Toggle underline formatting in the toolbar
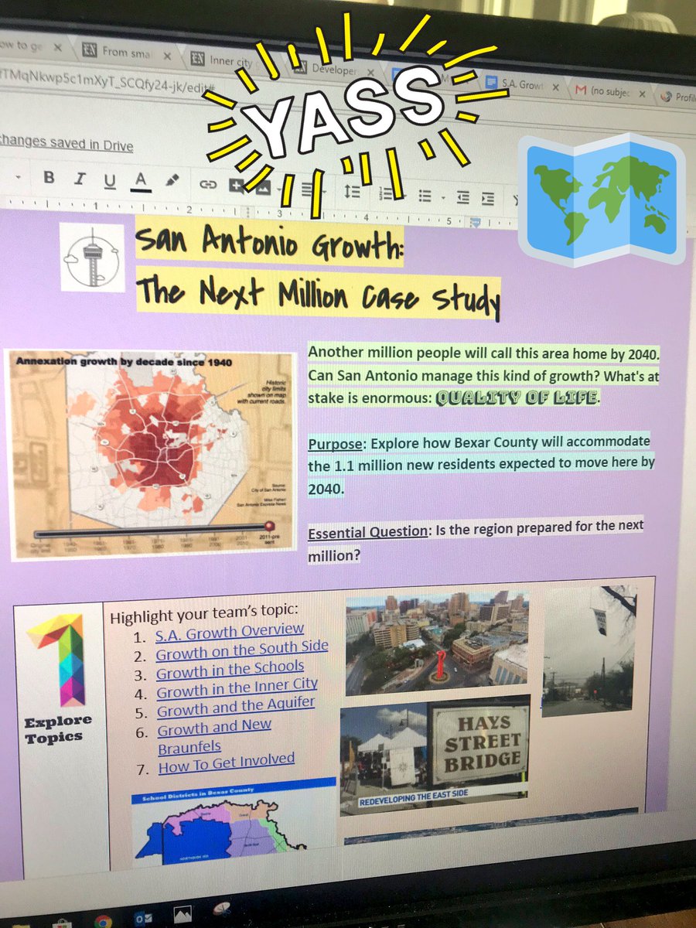Image resolution: width=696 pixels, height=928 pixels. pos(109,180)
